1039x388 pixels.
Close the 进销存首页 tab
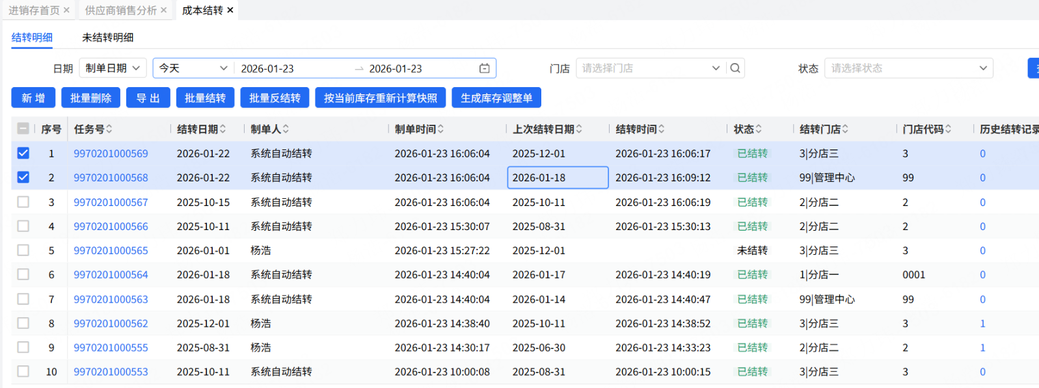click(x=66, y=10)
